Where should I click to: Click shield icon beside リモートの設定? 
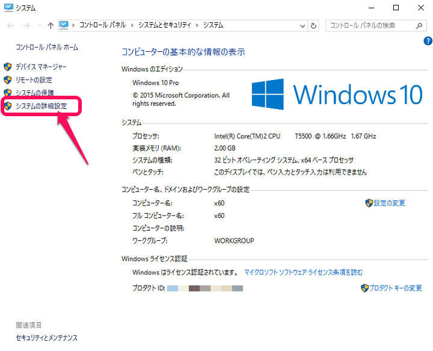click(x=8, y=80)
